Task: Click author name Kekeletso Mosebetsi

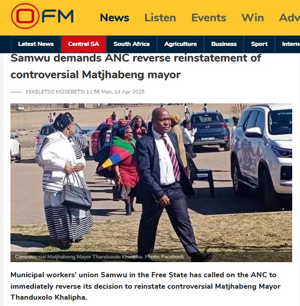Action: tap(55, 92)
